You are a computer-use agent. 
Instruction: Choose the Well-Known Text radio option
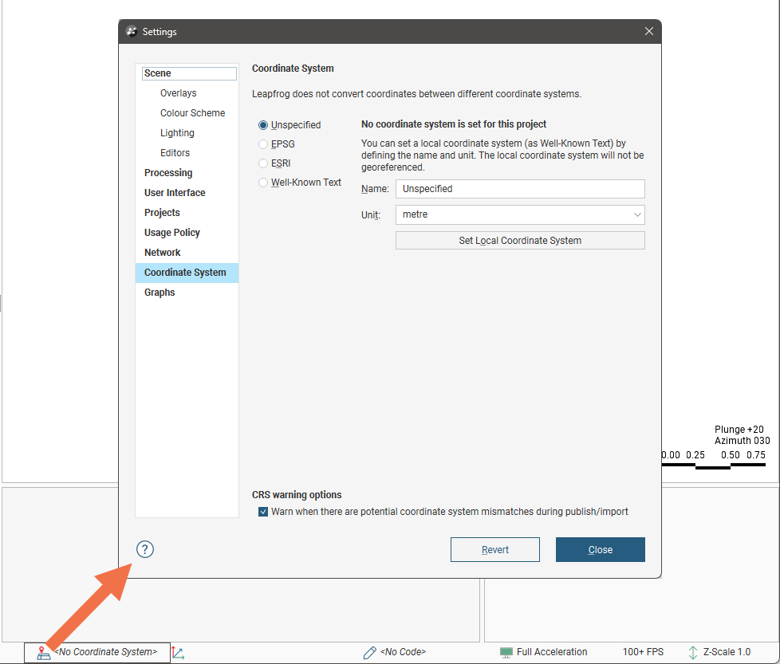tap(263, 183)
